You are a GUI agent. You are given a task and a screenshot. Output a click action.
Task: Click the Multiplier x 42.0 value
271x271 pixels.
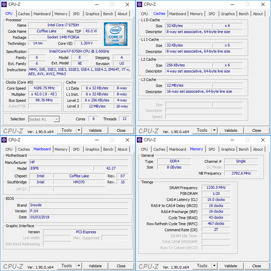click(x=44, y=94)
